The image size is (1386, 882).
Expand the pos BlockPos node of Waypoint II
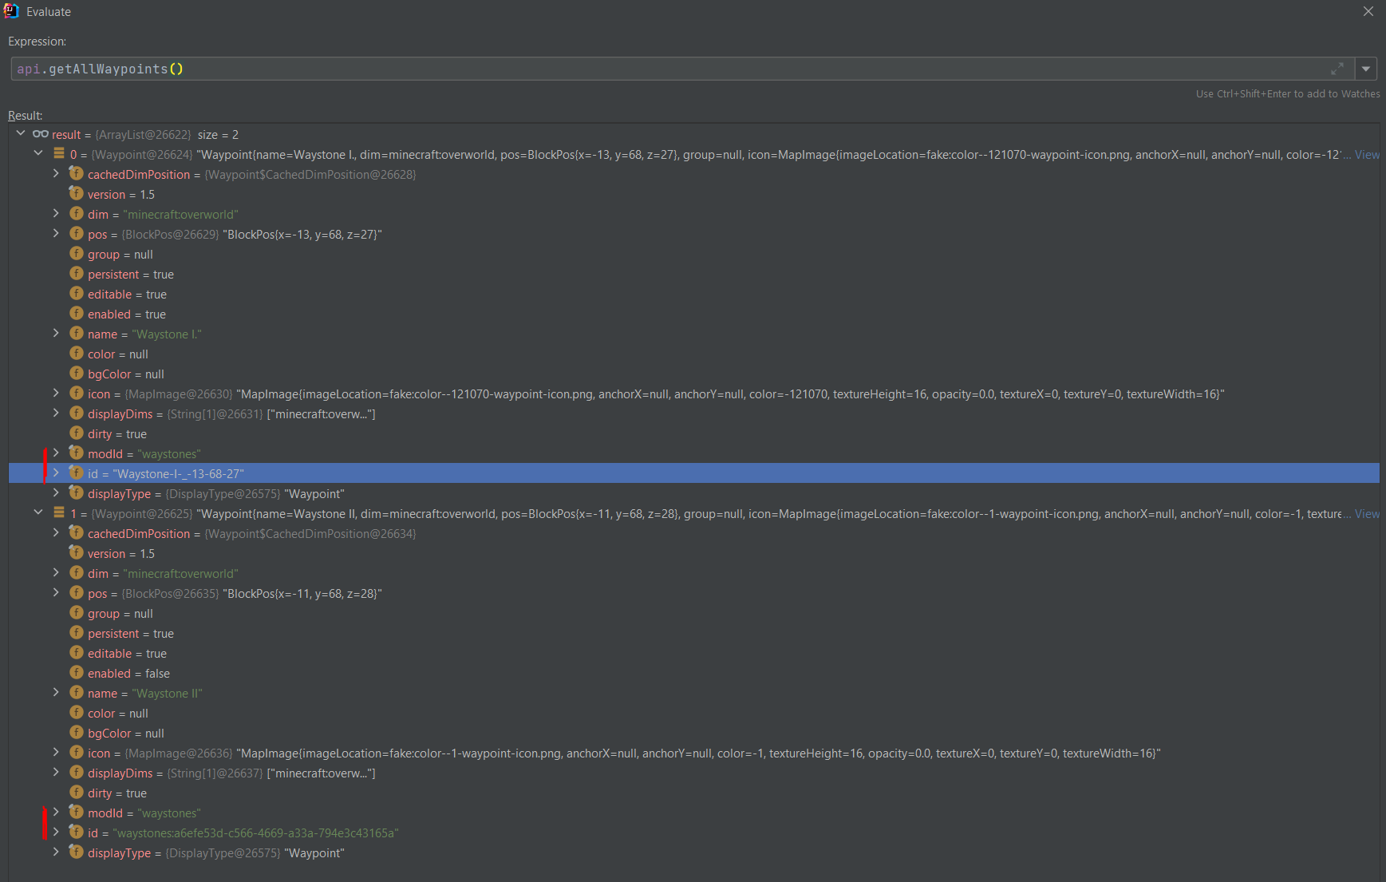click(55, 592)
